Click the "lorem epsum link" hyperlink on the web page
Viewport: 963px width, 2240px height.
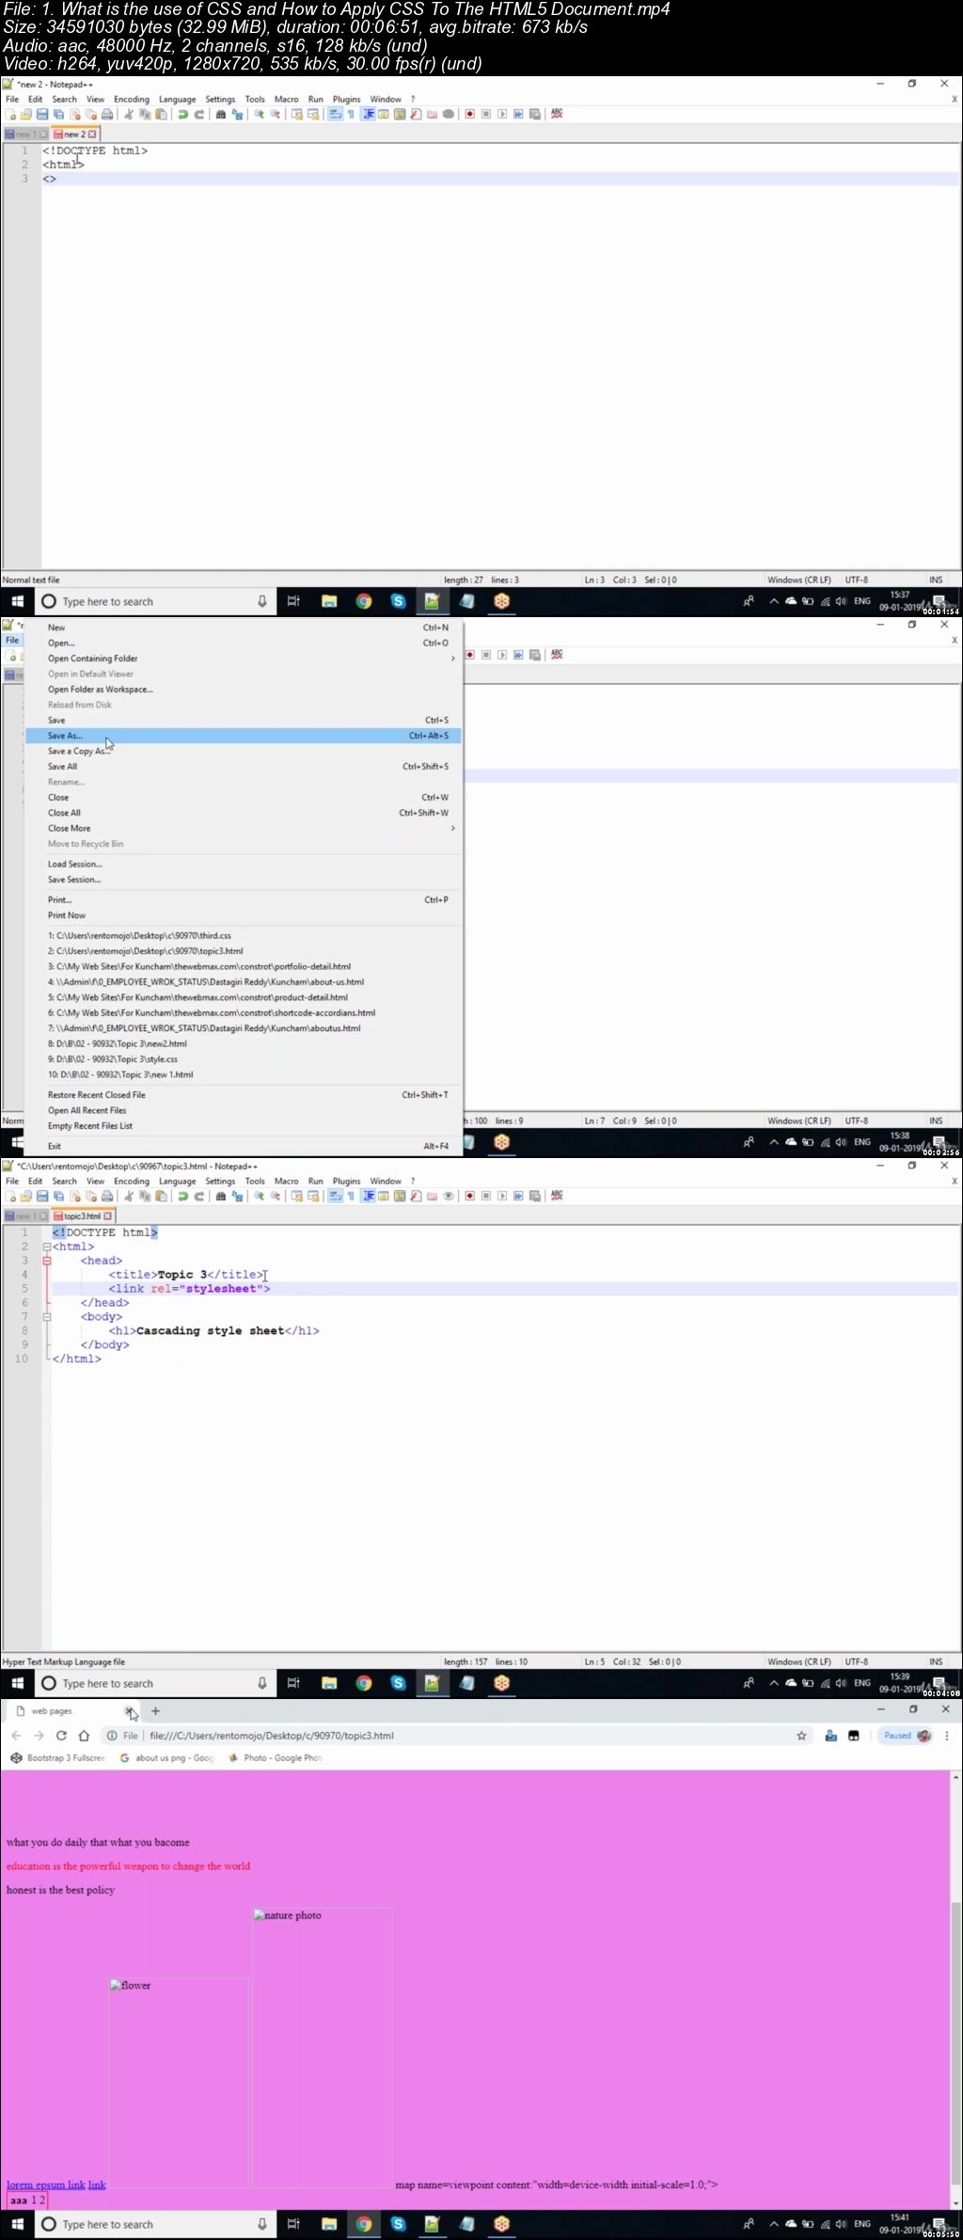tap(46, 2184)
